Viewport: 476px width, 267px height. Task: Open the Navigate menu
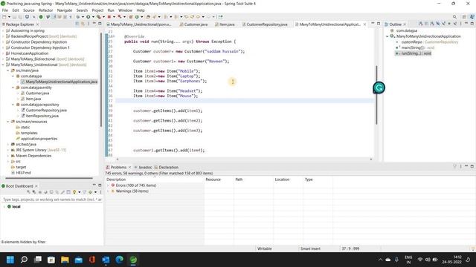[x=65, y=10]
